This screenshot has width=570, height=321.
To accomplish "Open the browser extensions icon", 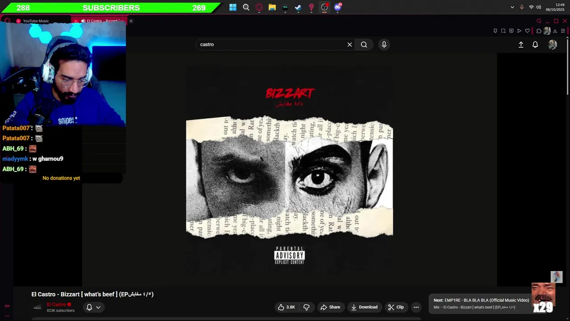I will [x=539, y=31].
